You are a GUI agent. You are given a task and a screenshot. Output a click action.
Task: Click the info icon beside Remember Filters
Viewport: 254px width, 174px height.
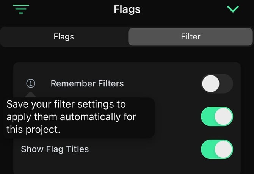coord(31,83)
